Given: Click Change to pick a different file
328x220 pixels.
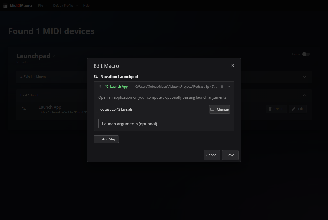Looking at the screenshot, I should click(220, 109).
